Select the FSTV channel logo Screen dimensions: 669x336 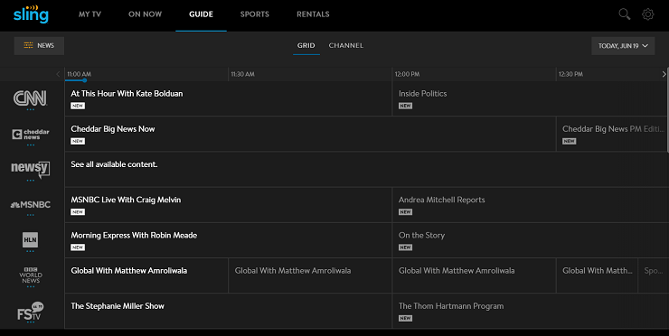(x=31, y=312)
